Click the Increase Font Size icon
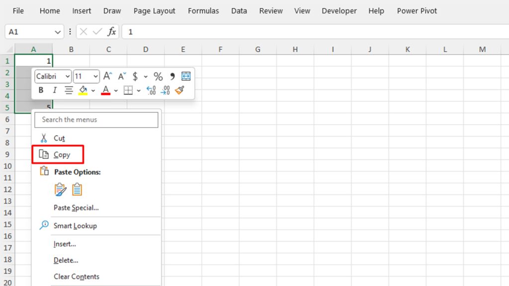Viewport: 509px width, 286px height. coord(107,75)
